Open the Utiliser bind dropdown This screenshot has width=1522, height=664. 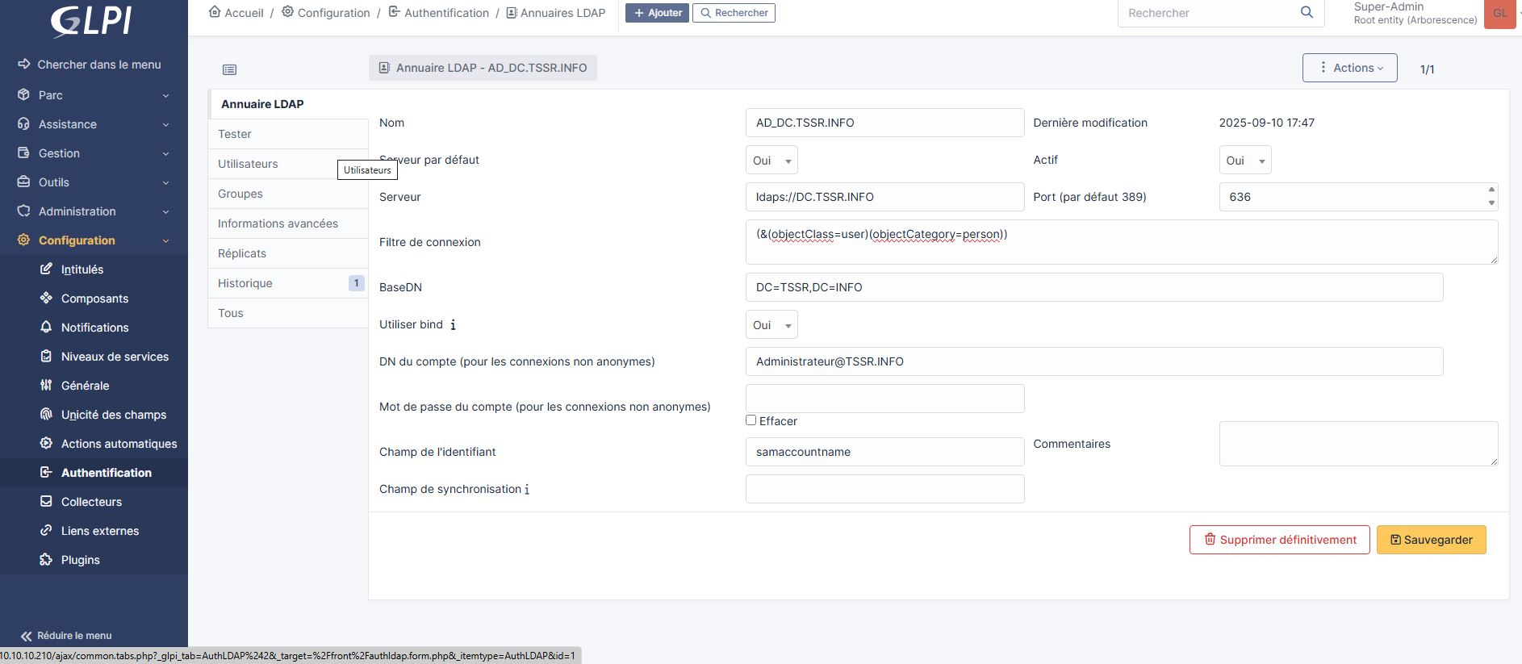[771, 325]
